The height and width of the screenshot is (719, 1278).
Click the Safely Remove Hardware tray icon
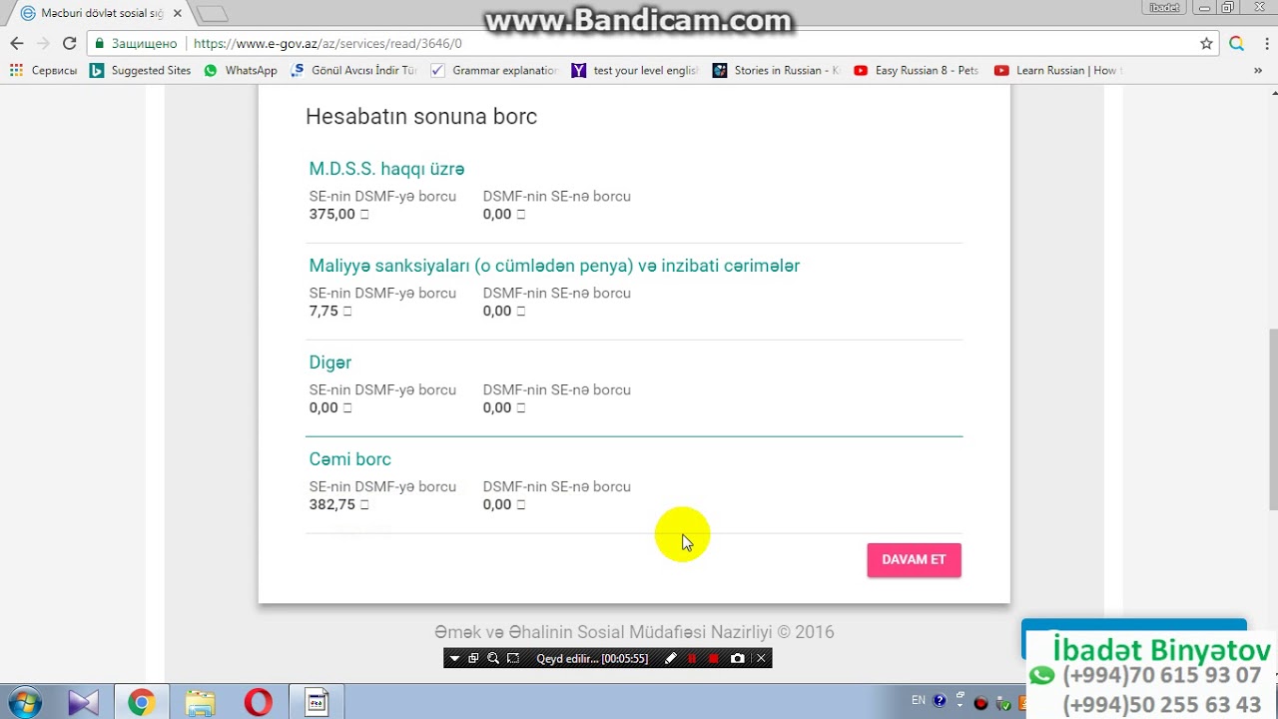coord(1005,703)
